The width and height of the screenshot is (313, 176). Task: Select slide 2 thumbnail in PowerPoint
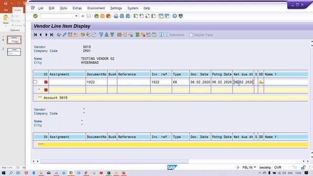tap(14, 52)
